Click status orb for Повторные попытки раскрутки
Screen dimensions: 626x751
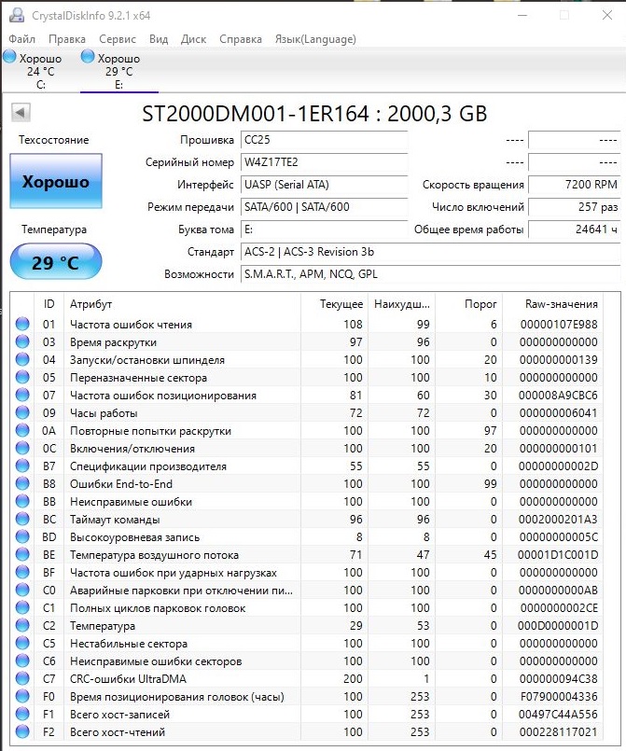(22, 430)
